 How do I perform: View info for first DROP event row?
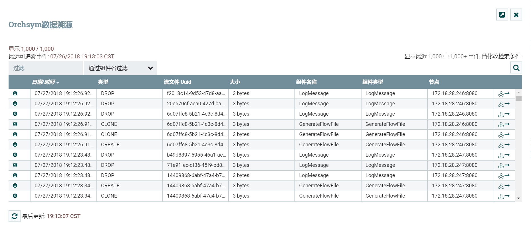click(15, 93)
